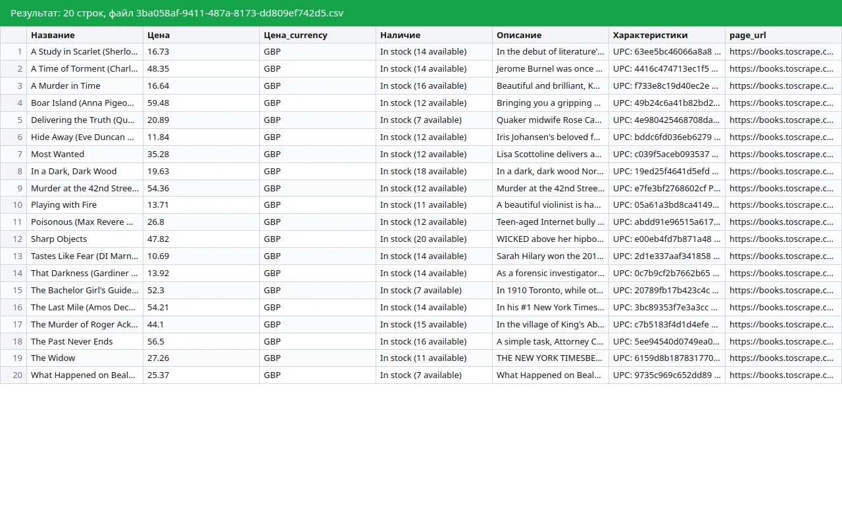This screenshot has height=526, width=842.
Task: Click the Название column header
Action: [85, 35]
